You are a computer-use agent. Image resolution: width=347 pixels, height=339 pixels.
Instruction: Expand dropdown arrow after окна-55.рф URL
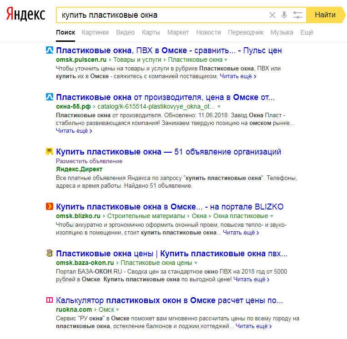(219, 107)
